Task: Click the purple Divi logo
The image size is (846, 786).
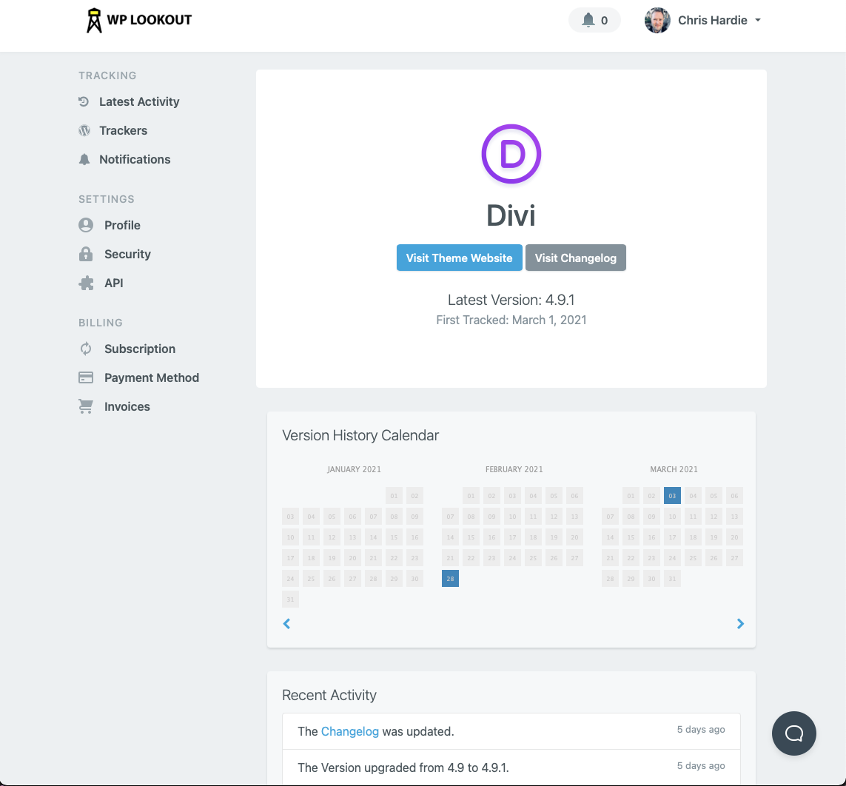Action: point(511,154)
